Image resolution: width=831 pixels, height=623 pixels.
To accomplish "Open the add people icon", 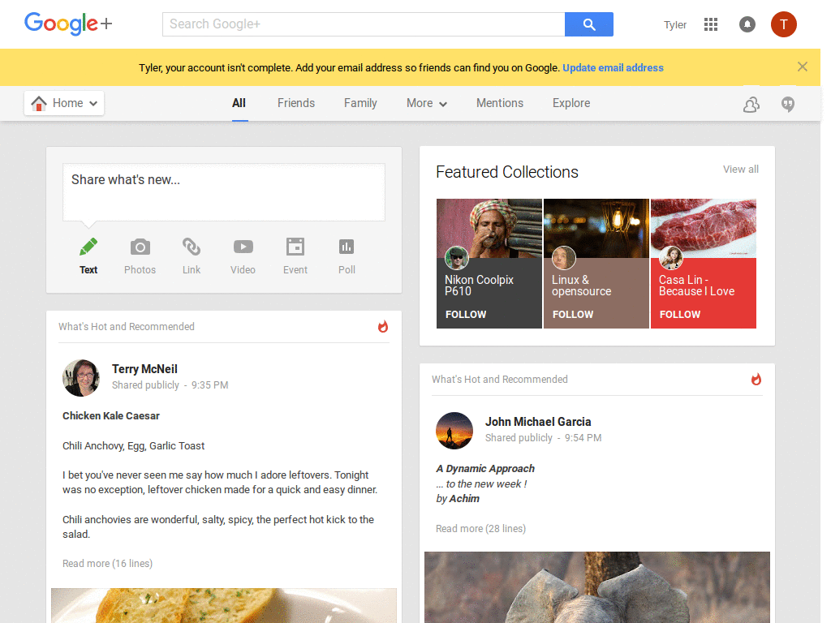I will [x=751, y=105].
